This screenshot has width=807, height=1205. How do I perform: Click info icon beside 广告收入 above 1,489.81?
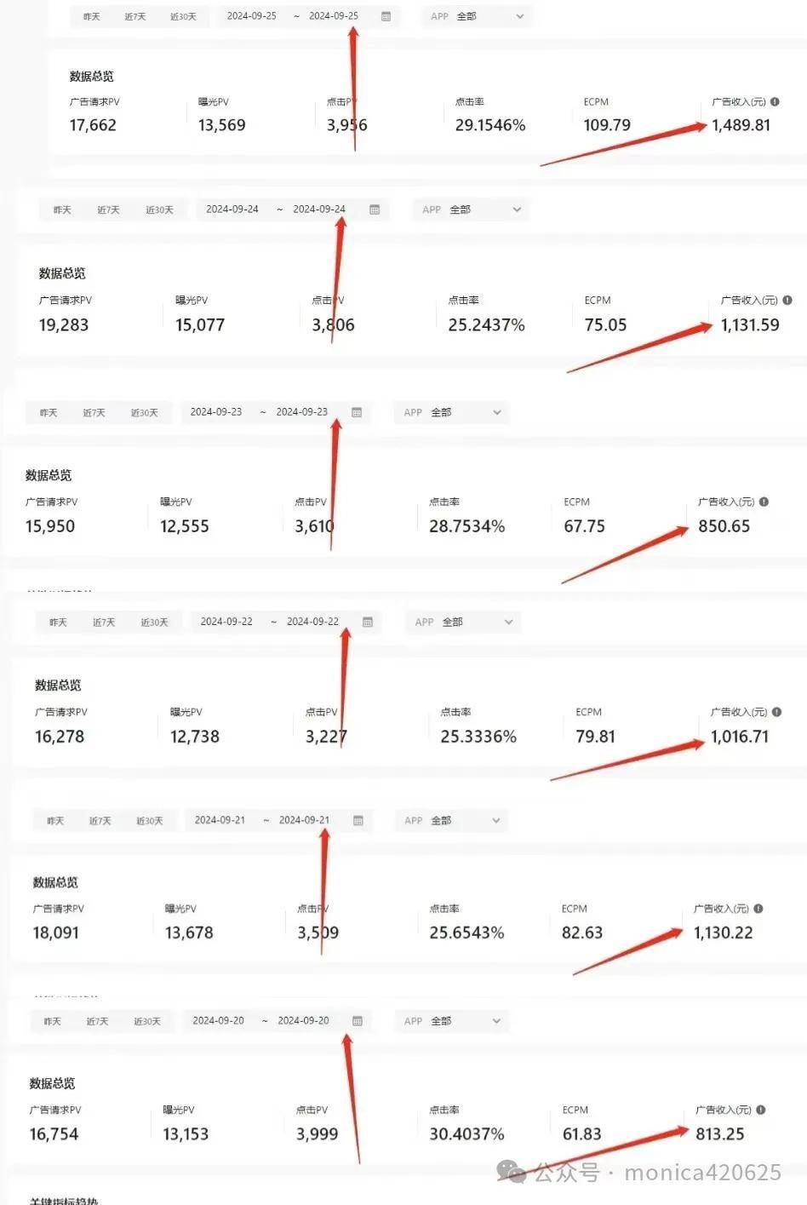pyautogui.click(x=775, y=102)
